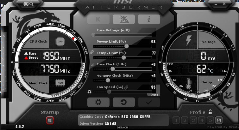Screen dimensions: 239x130
Task: Click the 7750 MHz memory clock readout
Action: pyautogui.click(x=55, y=69)
